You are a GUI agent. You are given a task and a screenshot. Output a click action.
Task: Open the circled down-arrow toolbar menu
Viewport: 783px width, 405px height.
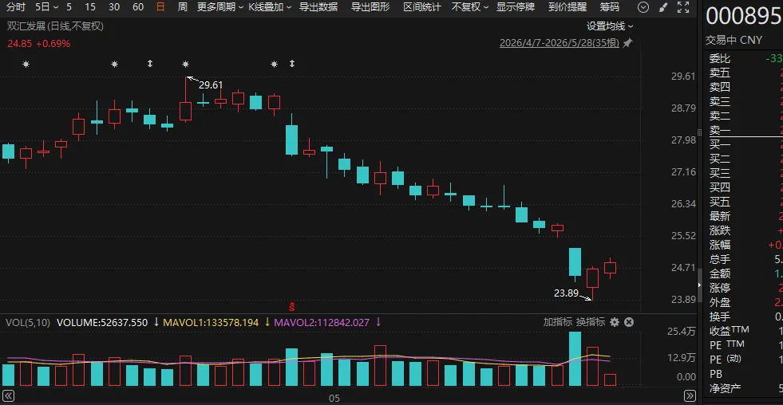(643, 7)
